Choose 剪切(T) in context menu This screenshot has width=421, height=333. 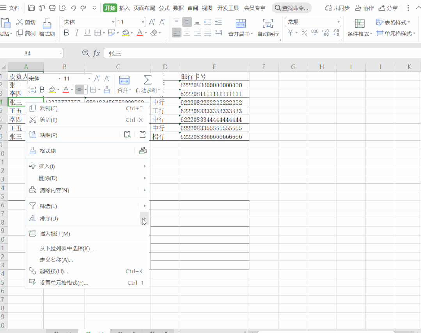click(87, 120)
